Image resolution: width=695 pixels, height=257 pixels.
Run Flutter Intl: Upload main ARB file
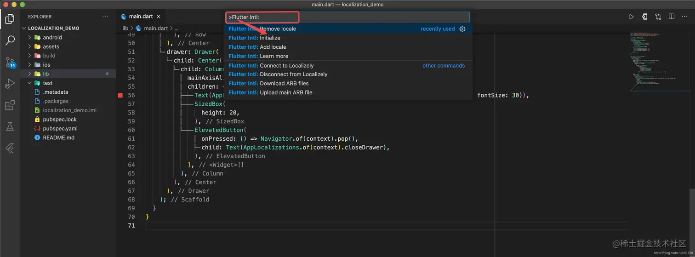pos(347,92)
